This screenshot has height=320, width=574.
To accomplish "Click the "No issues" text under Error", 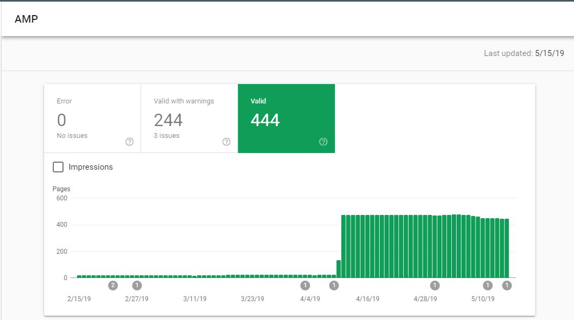I will click(x=72, y=136).
